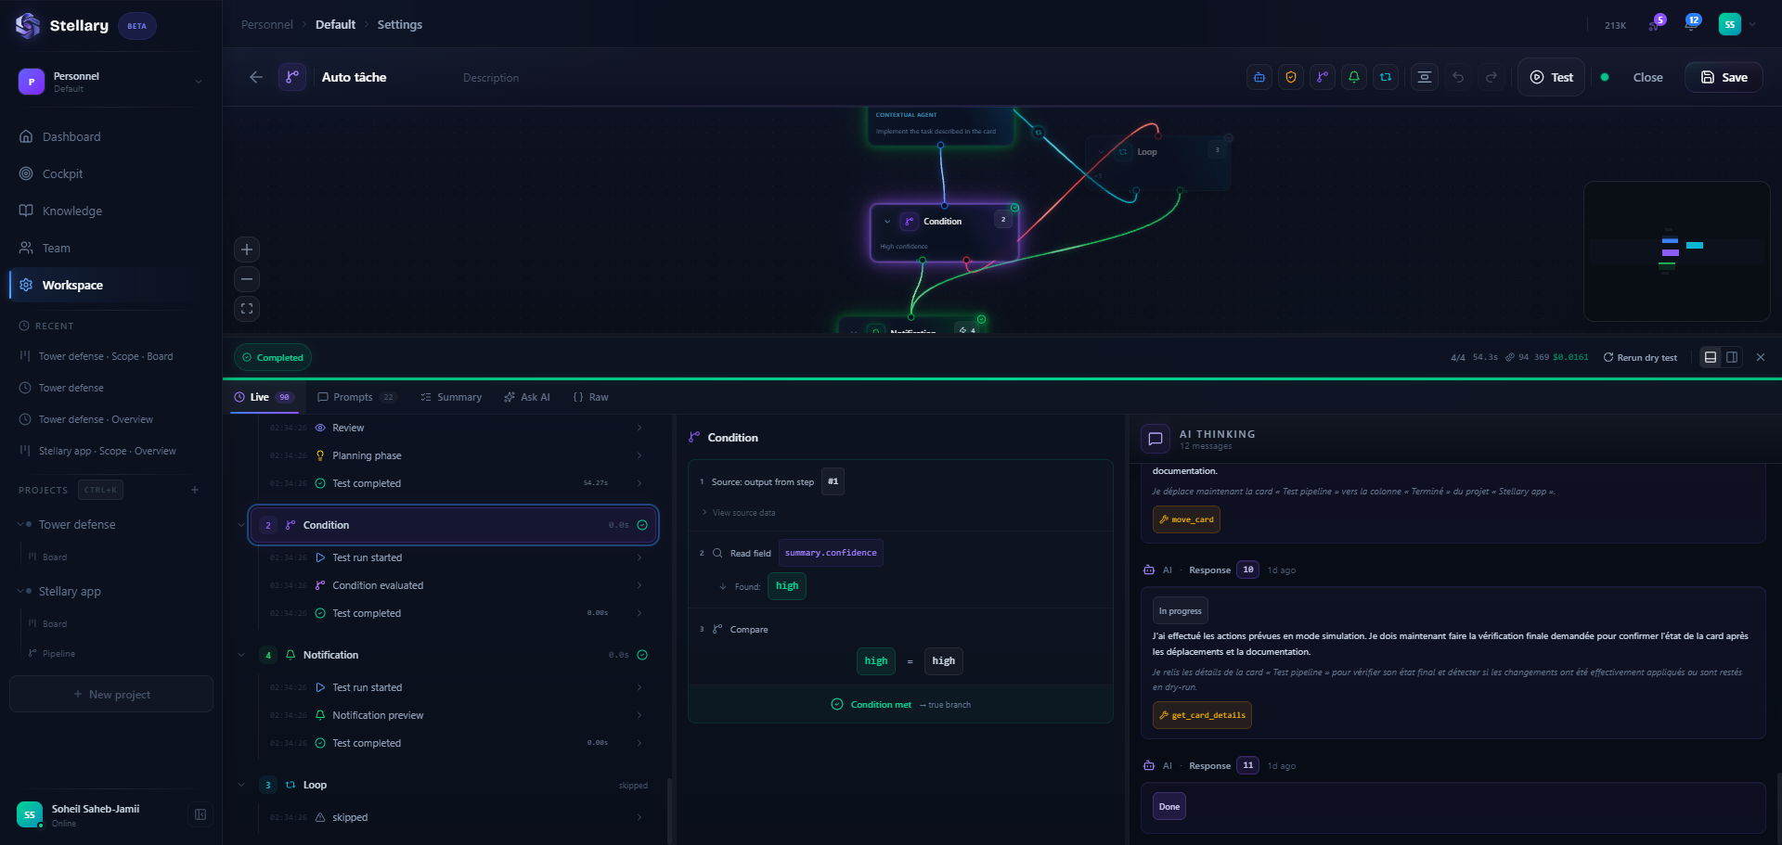Open the move_card tool call chip
Image resolution: width=1782 pixels, height=845 pixels.
click(1186, 519)
